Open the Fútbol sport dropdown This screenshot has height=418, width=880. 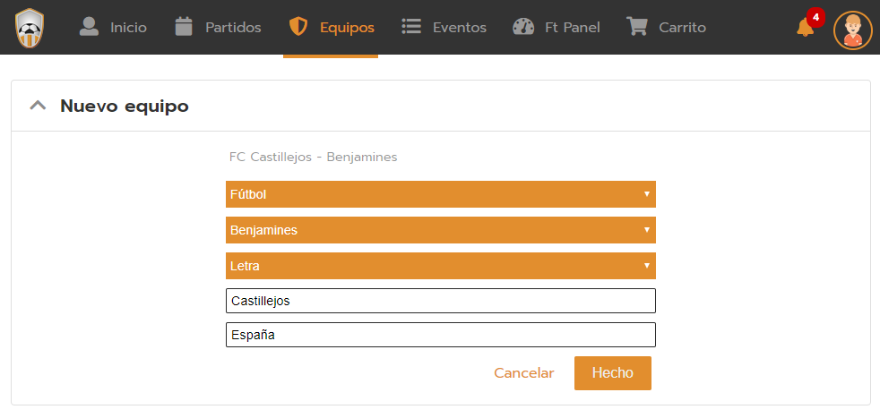pyautogui.click(x=440, y=194)
